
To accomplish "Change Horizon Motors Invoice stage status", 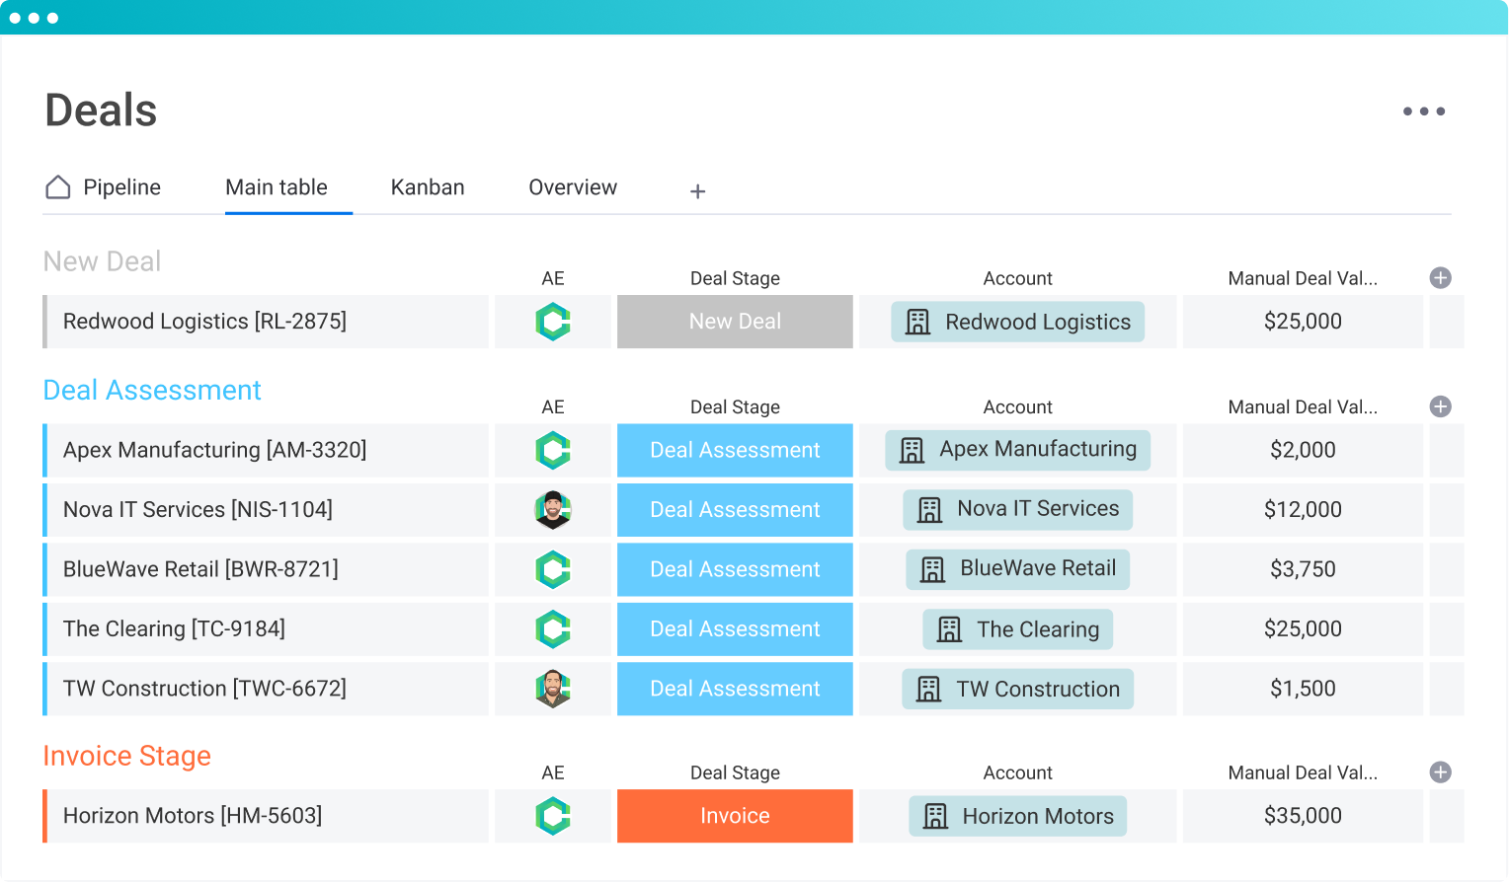I will [735, 816].
